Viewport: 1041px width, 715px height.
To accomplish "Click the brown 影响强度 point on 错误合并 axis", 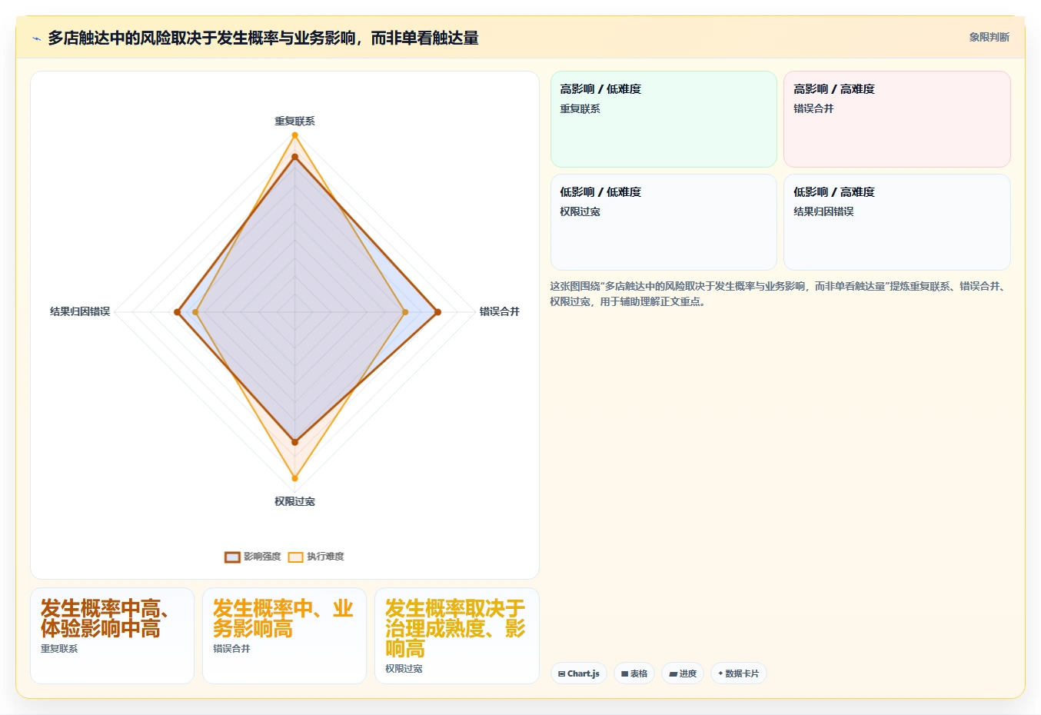I will coord(437,312).
